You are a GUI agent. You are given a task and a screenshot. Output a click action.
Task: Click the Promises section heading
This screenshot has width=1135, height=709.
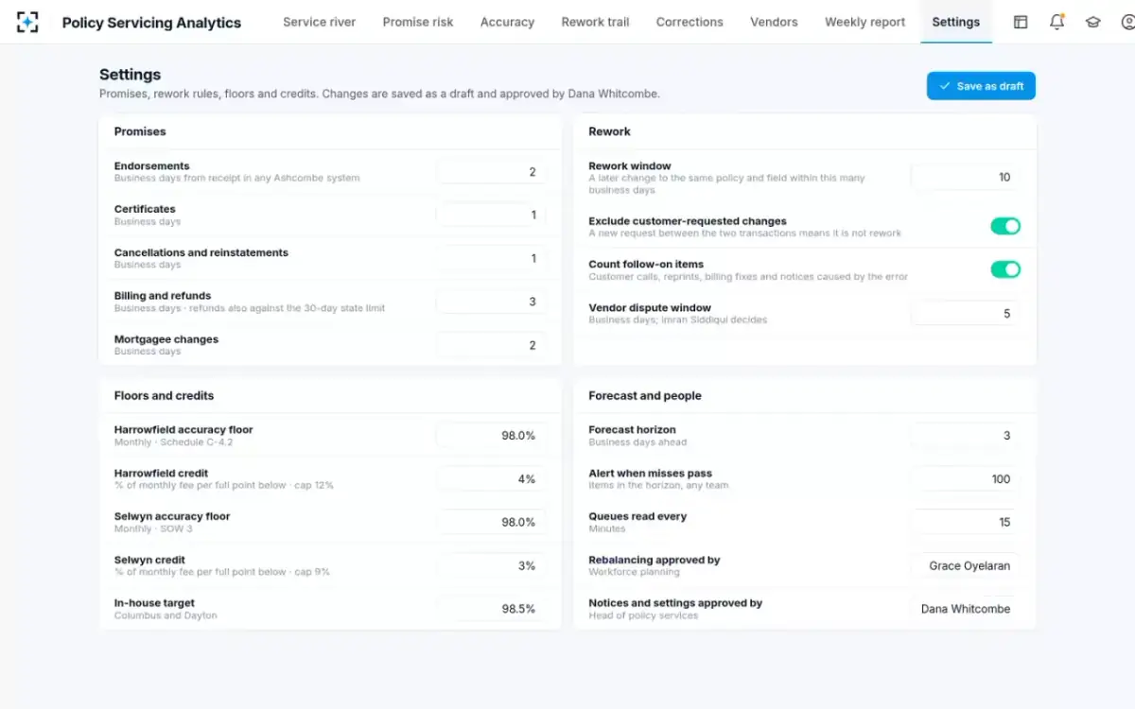pos(140,131)
